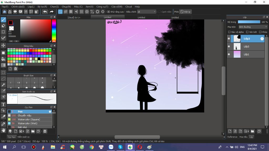Select the Eyedropper tool
The image size is (269, 151).
(3, 124)
